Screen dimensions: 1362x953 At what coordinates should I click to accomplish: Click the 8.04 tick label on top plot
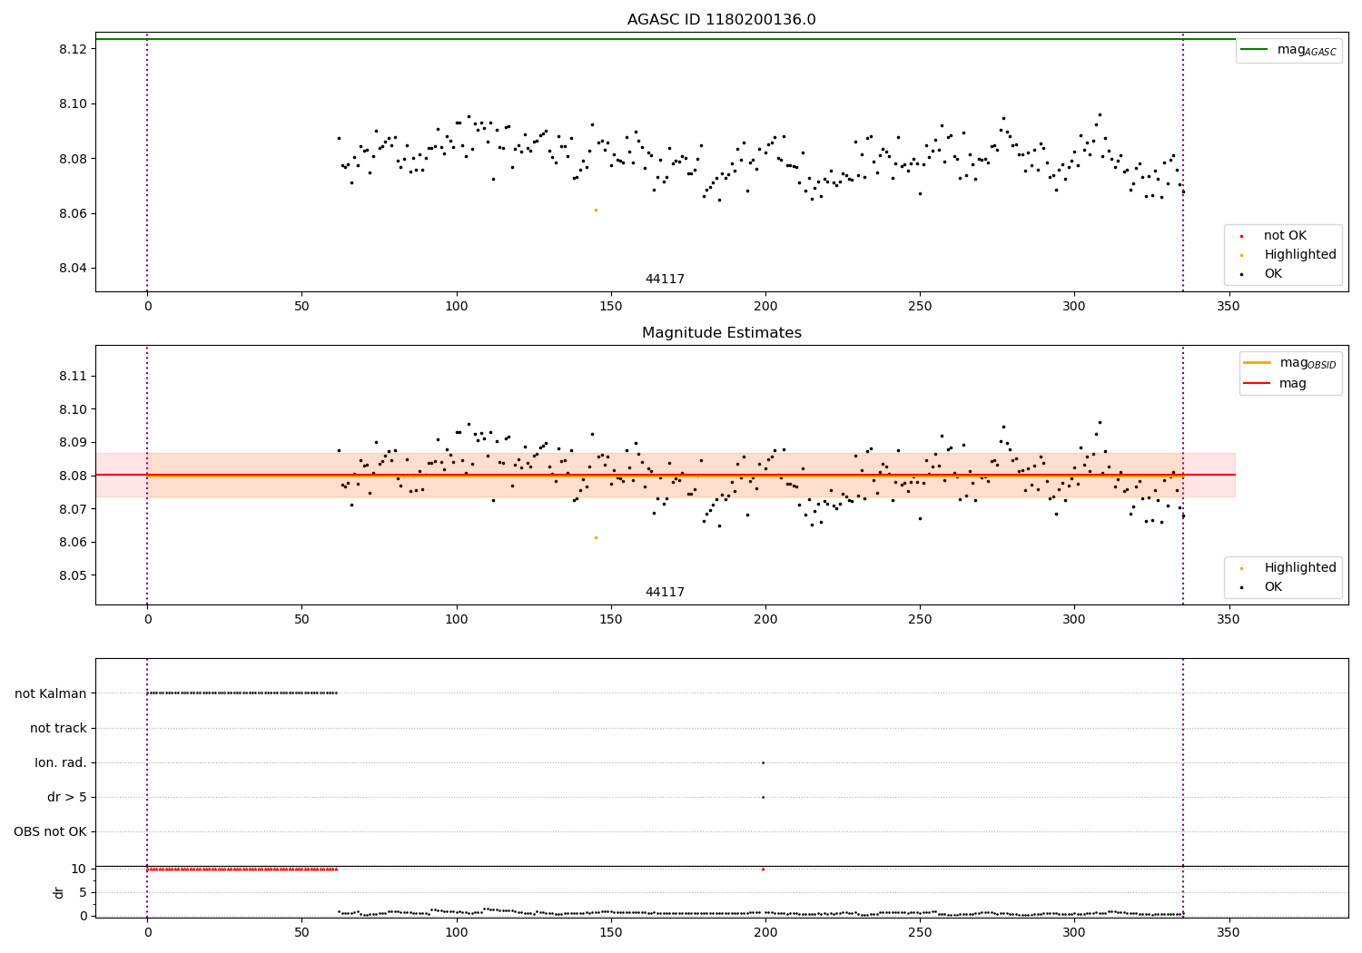(x=73, y=269)
